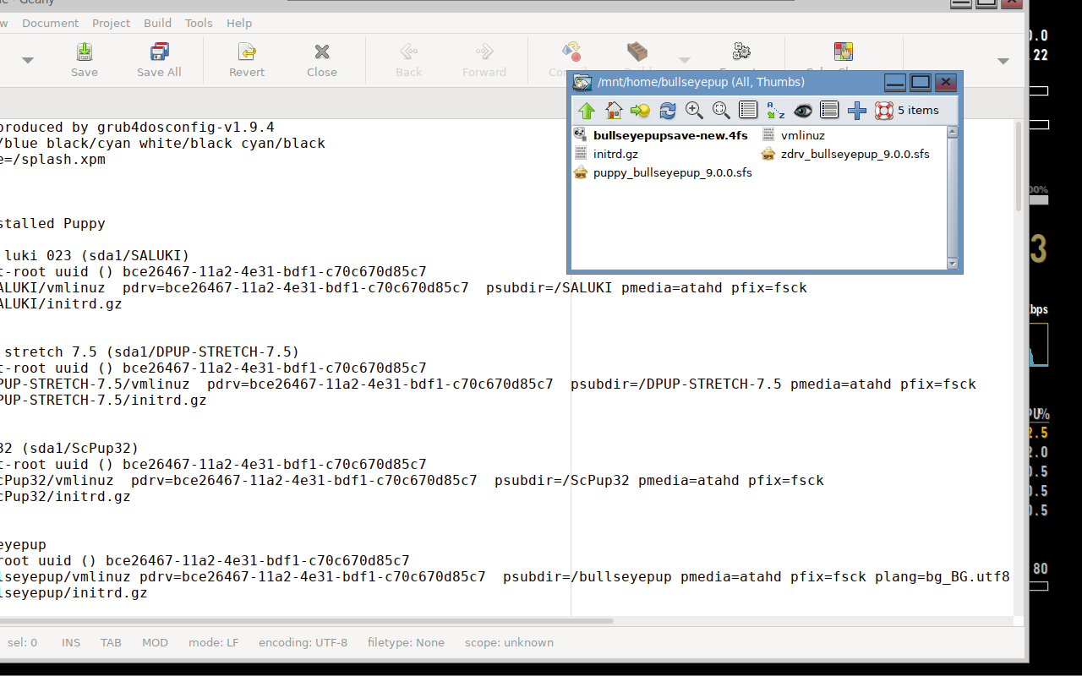1082x676 pixels.
Task: Click the zoom-to-fit magnifier icon in ROX-Filer
Action: pyautogui.click(x=721, y=111)
